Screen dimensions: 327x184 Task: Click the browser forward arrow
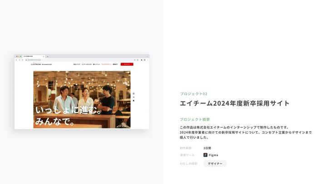tap(20, 60)
